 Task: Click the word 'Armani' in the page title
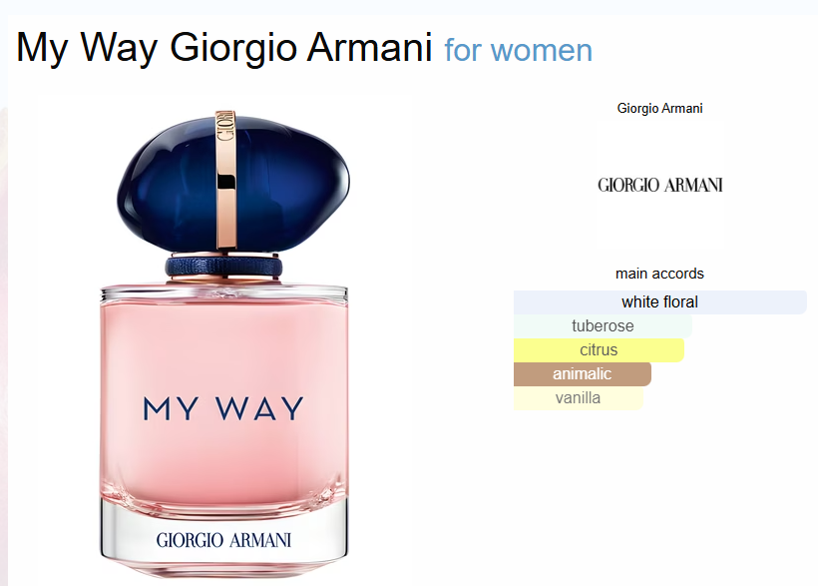coord(369,48)
